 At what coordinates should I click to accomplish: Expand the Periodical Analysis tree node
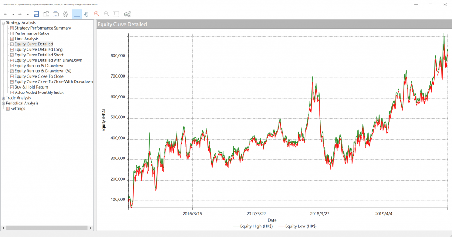(x=4, y=104)
